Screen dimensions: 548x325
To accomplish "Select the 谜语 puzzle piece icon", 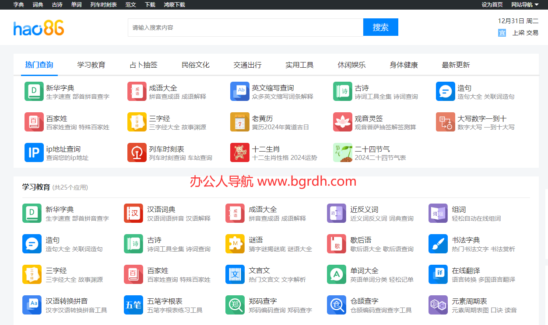I will tap(235, 244).
